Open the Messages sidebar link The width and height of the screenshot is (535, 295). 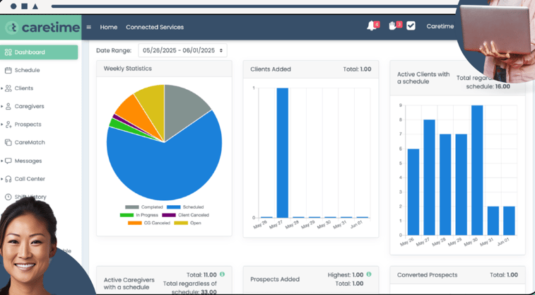[x=28, y=161]
